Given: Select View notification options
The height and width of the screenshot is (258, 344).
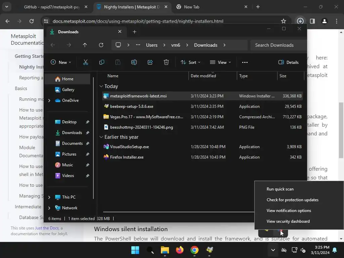Looking at the screenshot, I should pos(289,211).
